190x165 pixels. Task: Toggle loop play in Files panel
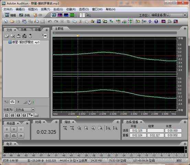pyautogui.click(x=12, y=102)
